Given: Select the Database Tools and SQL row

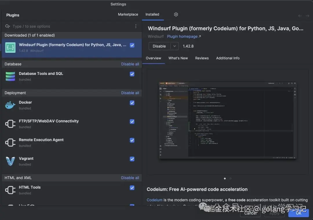Looking at the screenshot, I should click(72, 77).
